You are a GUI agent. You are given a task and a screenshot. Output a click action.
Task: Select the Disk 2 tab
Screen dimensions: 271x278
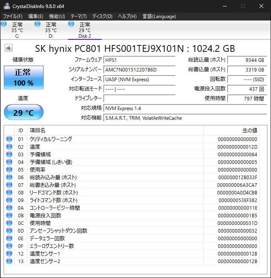tap(85, 30)
